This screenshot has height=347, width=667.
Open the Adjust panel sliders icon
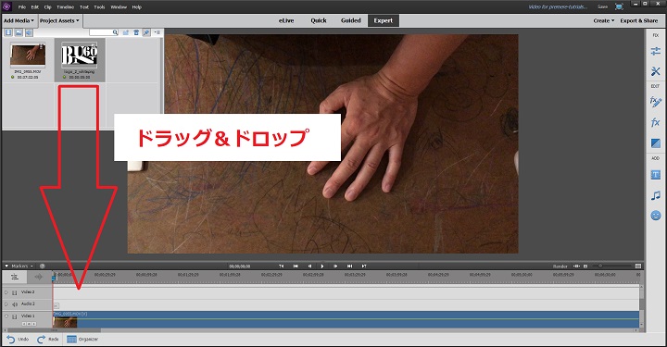pyautogui.click(x=655, y=51)
